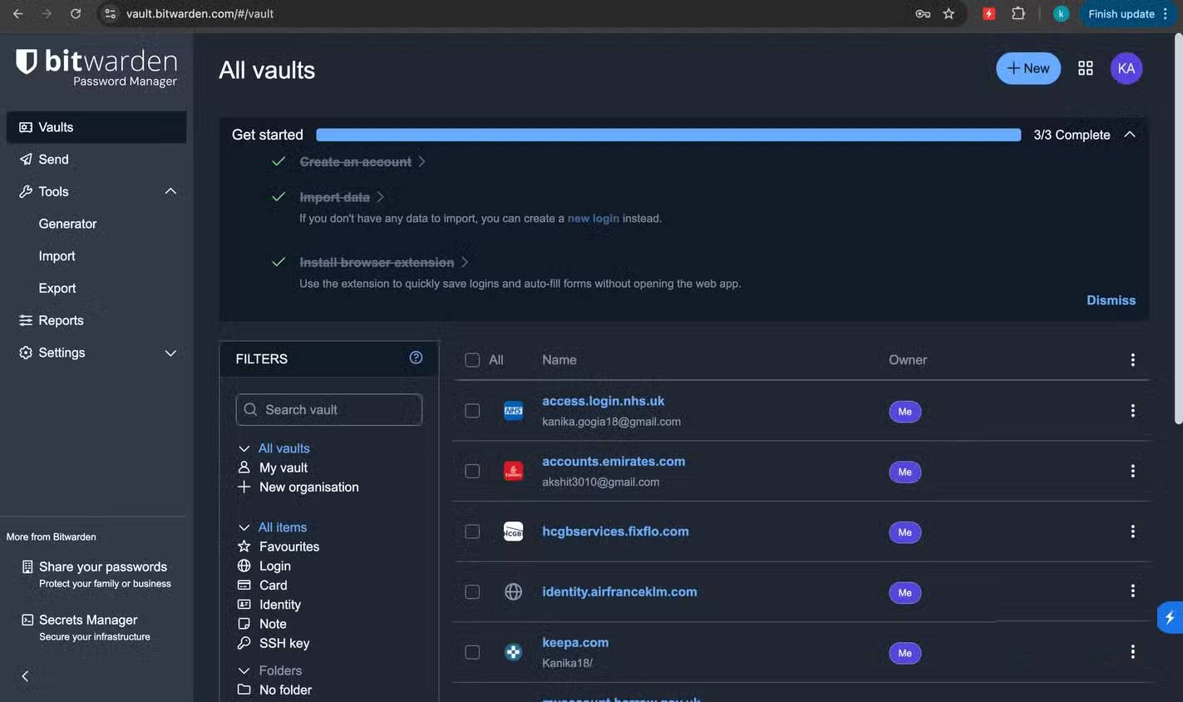The height and width of the screenshot is (702, 1183).
Task: Click the Get started progress bar
Action: coord(668,135)
